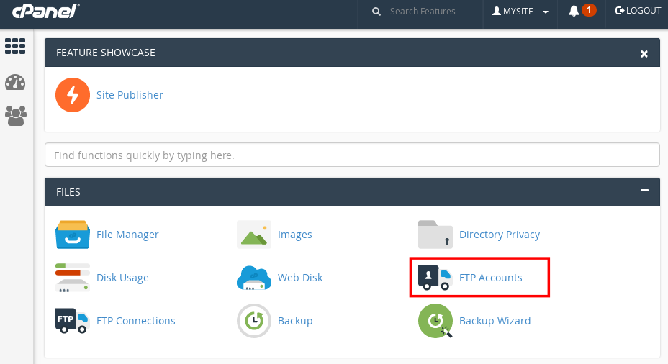This screenshot has height=364, width=668.
Task: Open the FTP Accounts truck icon
Action: click(435, 278)
